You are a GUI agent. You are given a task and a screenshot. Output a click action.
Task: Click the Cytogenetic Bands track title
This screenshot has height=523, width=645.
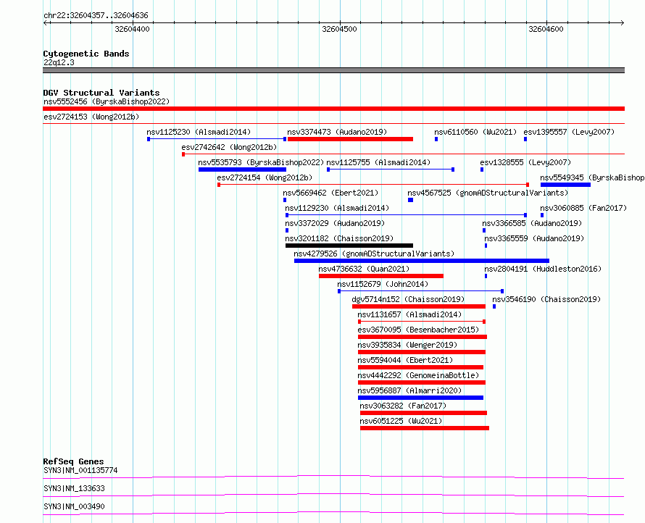point(86,54)
